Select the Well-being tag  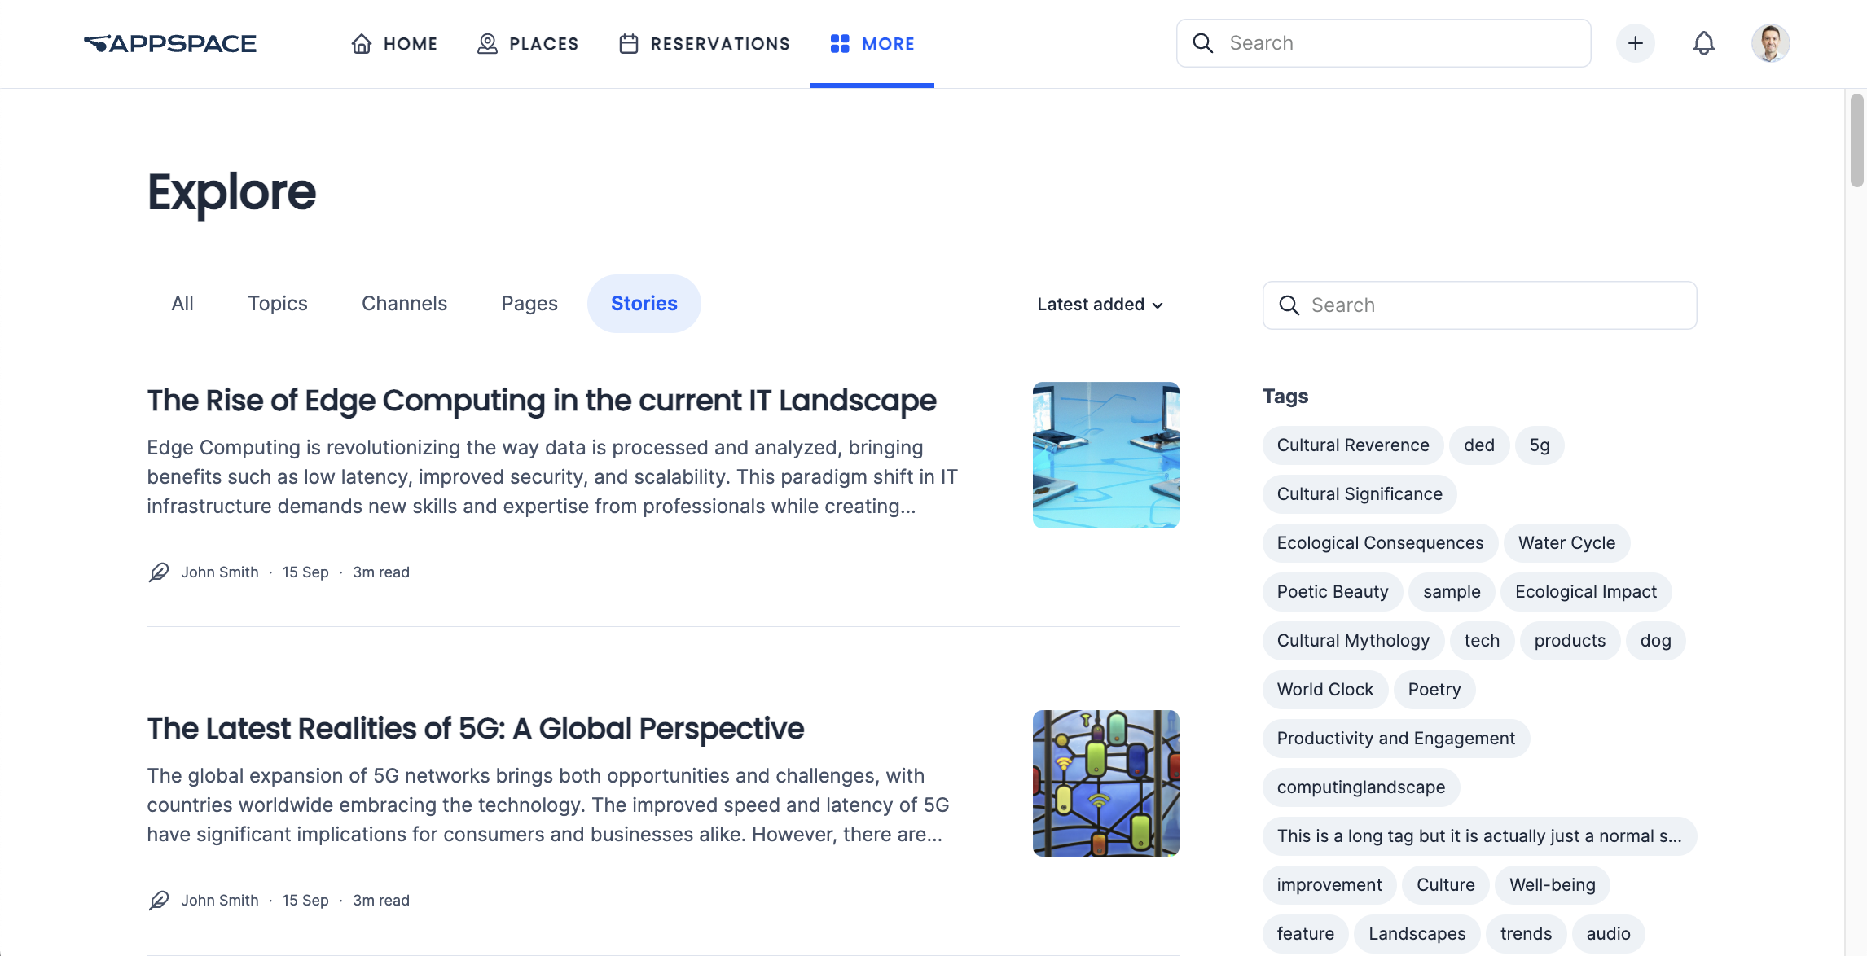pos(1553,885)
